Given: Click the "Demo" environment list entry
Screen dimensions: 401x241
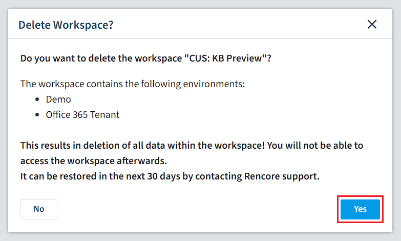Looking at the screenshot, I should [x=58, y=99].
